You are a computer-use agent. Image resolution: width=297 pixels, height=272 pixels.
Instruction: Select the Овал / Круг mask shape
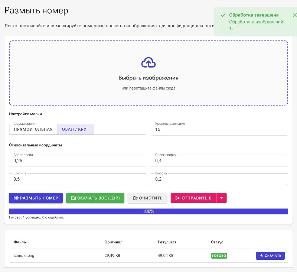click(75, 129)
